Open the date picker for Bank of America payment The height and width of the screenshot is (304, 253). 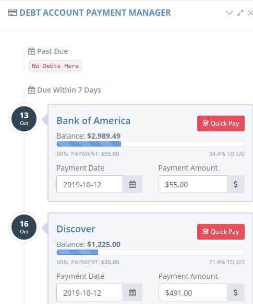[x=132, y=184]
